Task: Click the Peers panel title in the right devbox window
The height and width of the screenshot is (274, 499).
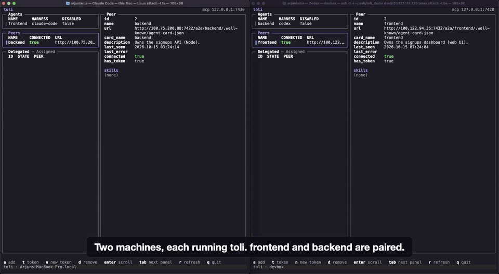Action: tap(264, 33)
